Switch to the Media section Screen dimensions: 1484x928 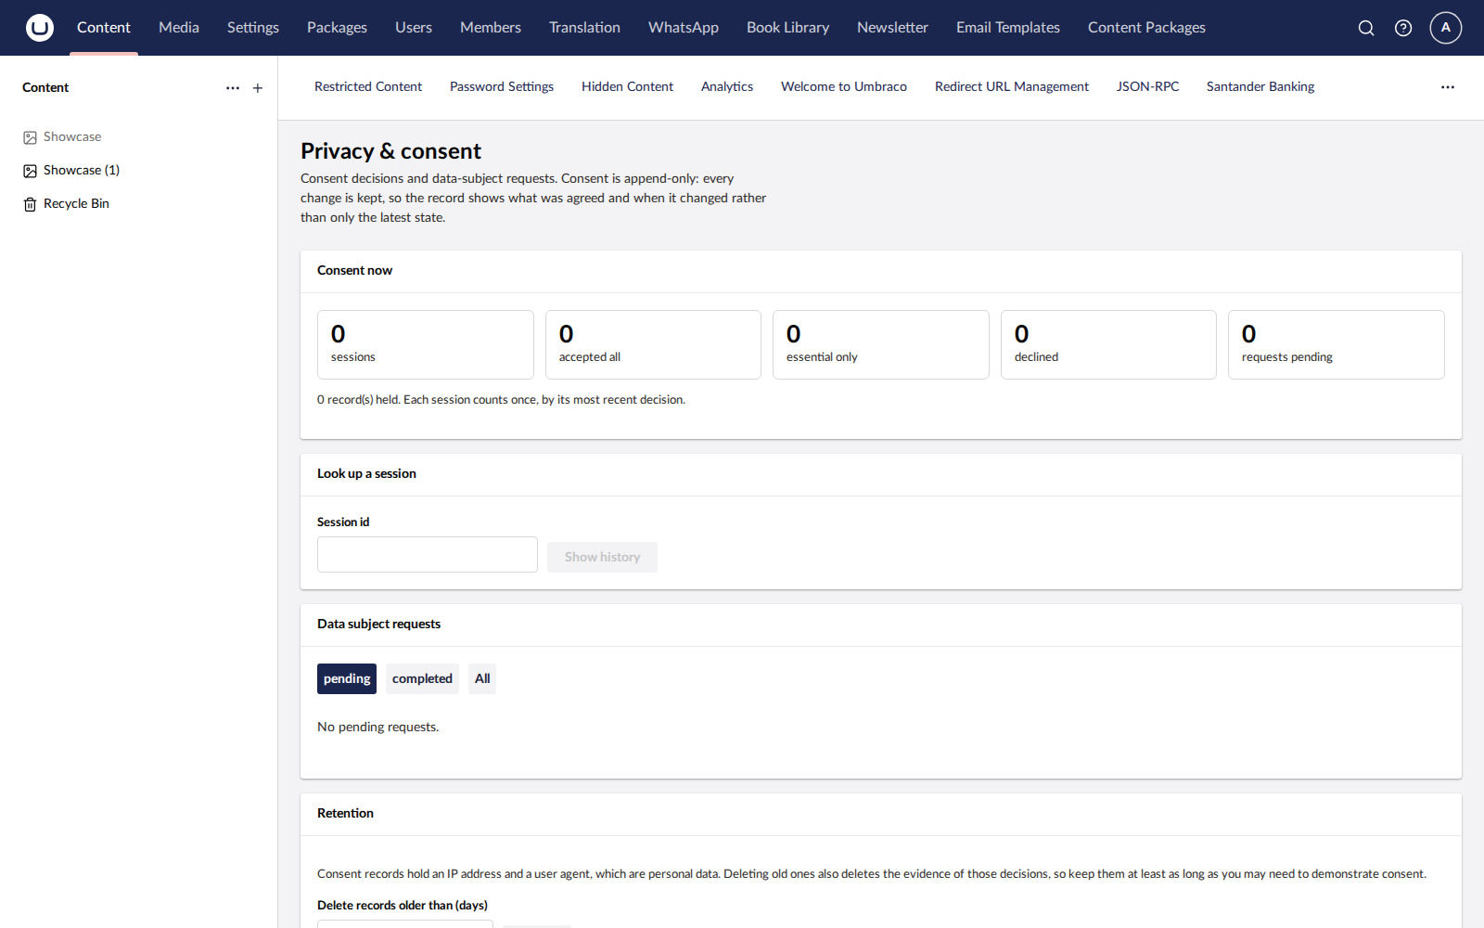[x=179, y=28]
